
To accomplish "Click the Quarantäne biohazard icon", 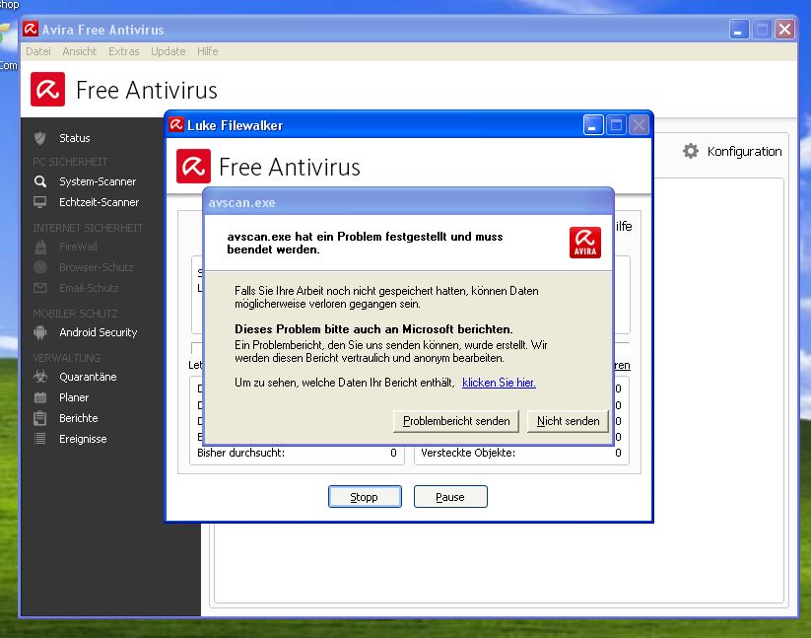I will point(39,377).
